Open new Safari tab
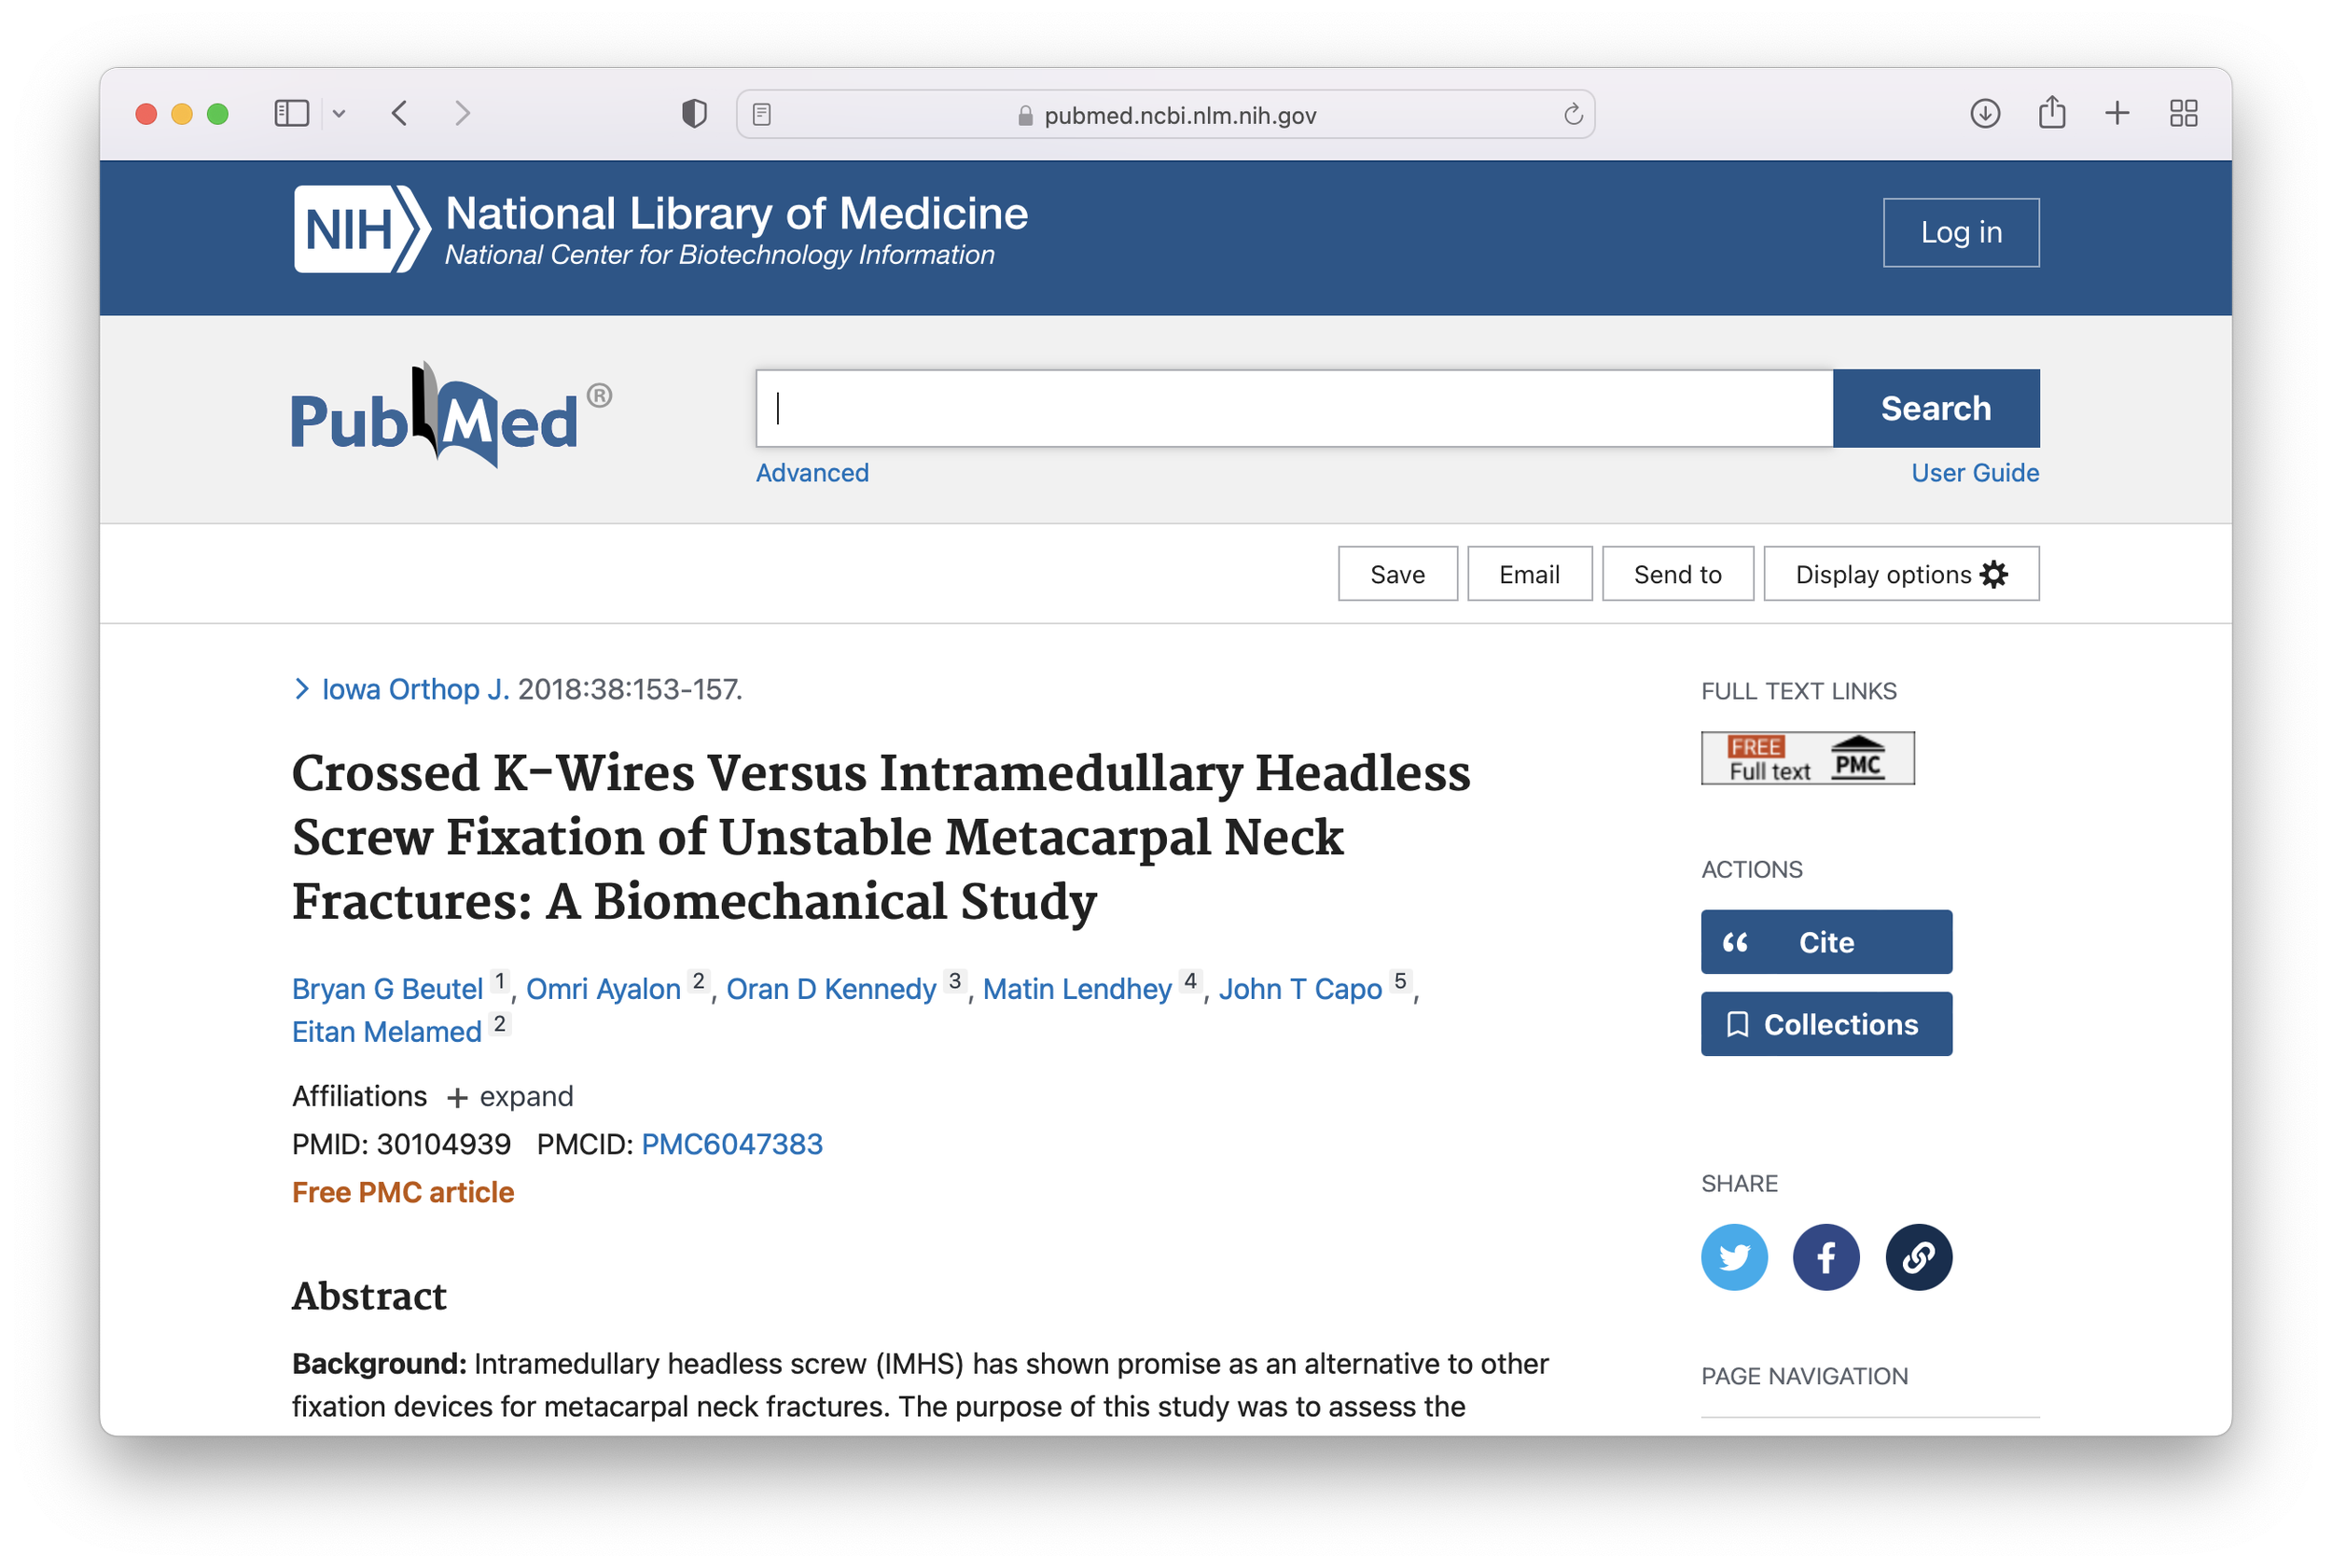The height and width of the screenshot is (1568, 2332). tap(2116, 114)
